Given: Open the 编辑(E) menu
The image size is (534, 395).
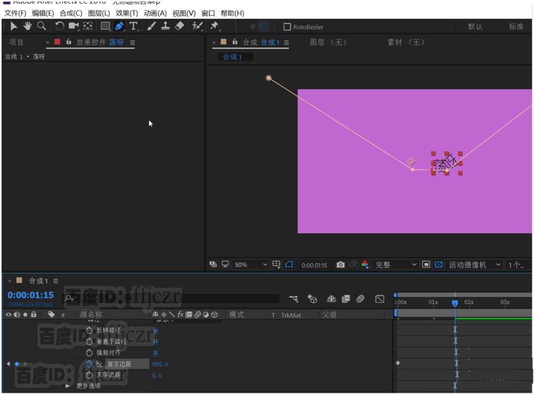Looking at the screenshot, I should click(x=43, y=13).
